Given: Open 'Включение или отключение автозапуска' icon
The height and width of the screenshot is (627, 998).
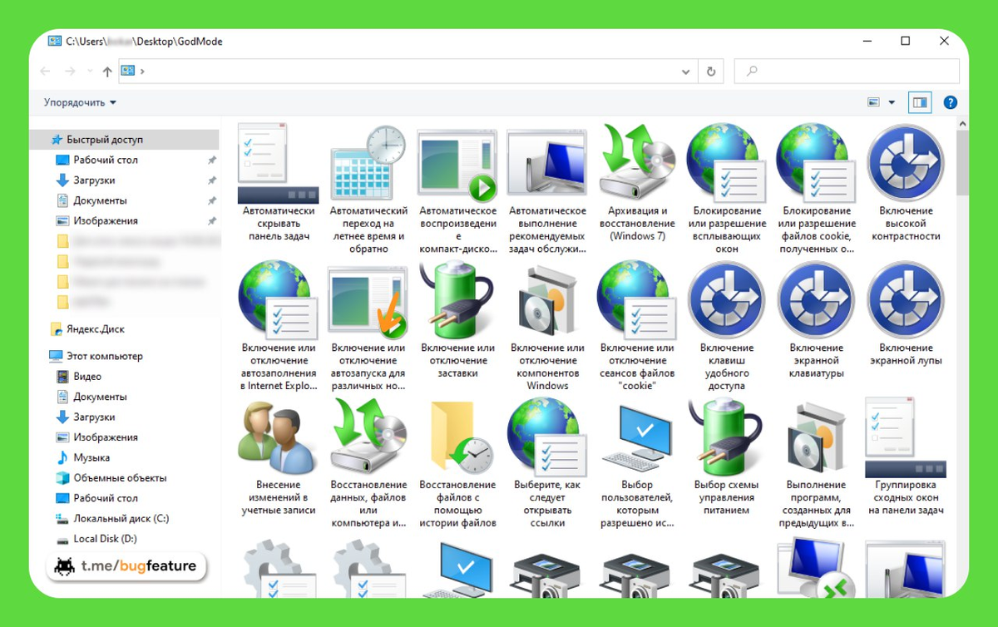Looking at the screenshot, I should point(368,301).
